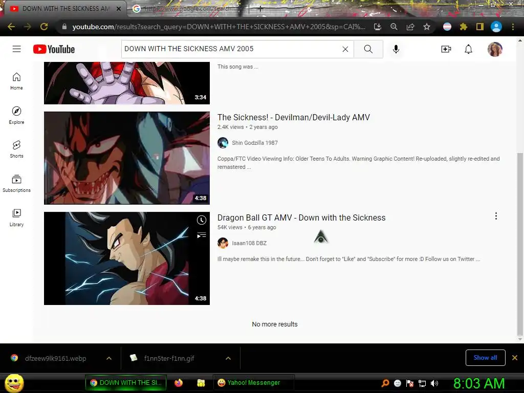Open the Devilman AMV thumbnail
Viewport: 524px width, 393px height.
[x=127, y=158]
